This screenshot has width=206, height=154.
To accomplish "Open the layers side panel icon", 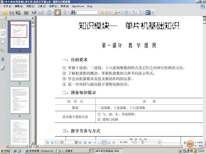I will point(3,42).
